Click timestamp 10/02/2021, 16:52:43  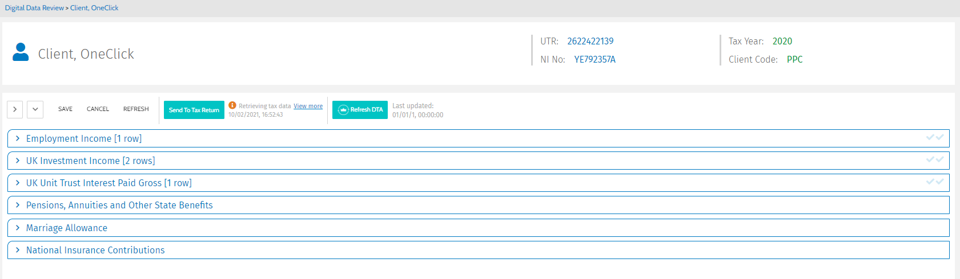256,114
